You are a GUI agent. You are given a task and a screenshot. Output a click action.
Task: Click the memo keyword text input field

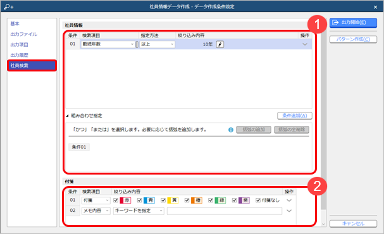(225, 211)
